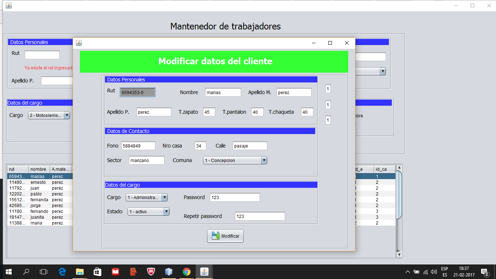Click the Sector field containing manzano
The width and height of the screenshot is (496, 279).
[x=147, y=160]
